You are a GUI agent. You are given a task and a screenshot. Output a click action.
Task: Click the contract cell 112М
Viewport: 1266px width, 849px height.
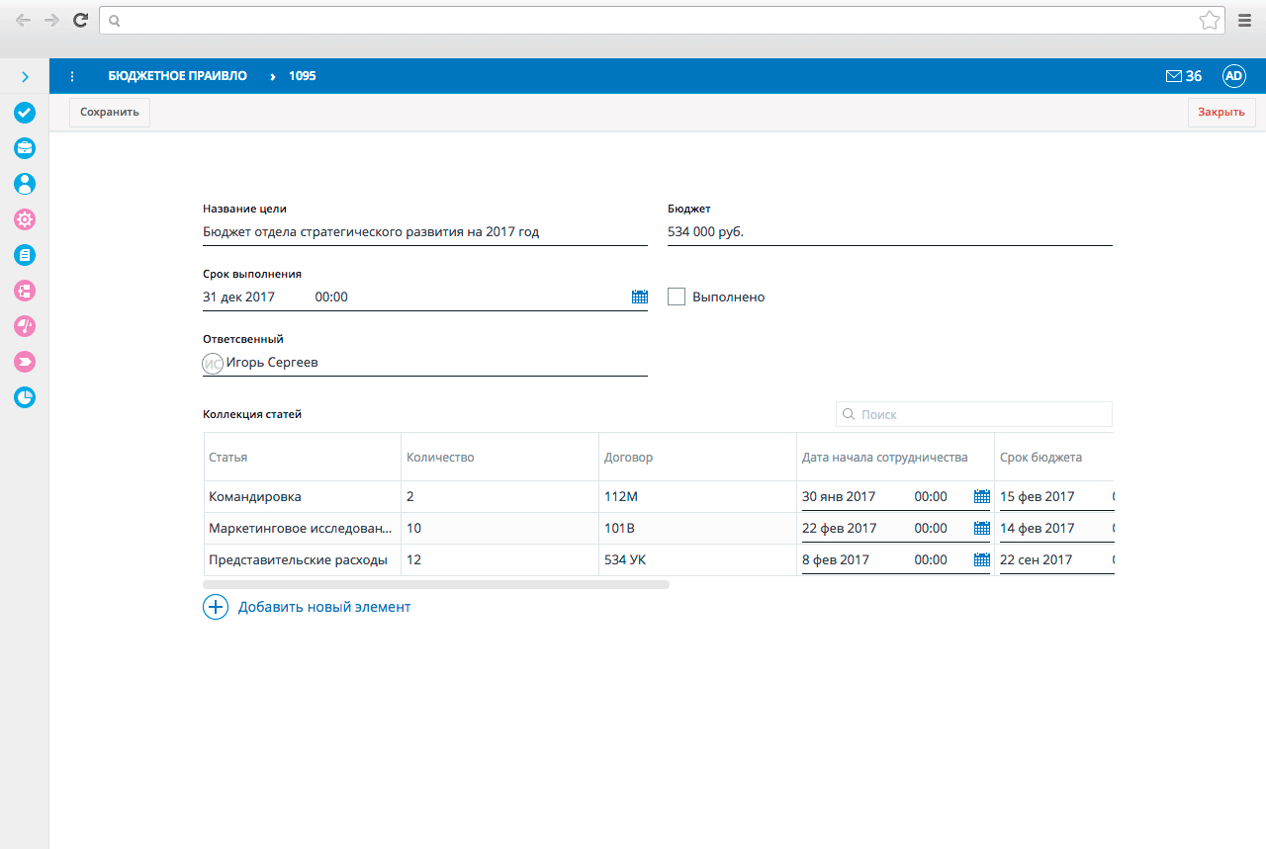point(697,497)
